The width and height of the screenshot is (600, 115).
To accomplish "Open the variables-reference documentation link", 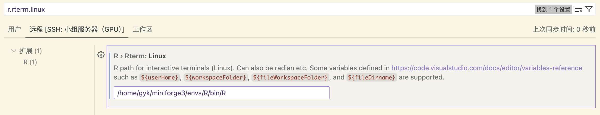I will (x=487, y=68).
